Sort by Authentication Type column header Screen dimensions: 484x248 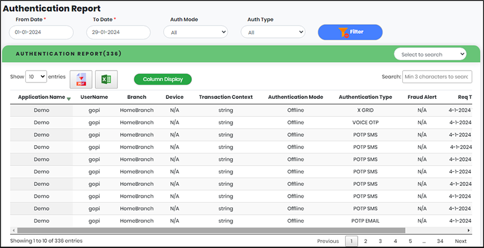[365, 97]
